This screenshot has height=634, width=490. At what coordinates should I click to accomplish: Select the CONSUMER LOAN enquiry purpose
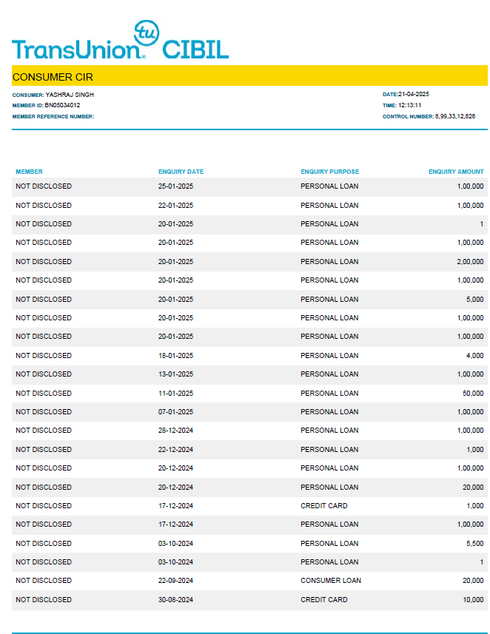coord(330,581)
